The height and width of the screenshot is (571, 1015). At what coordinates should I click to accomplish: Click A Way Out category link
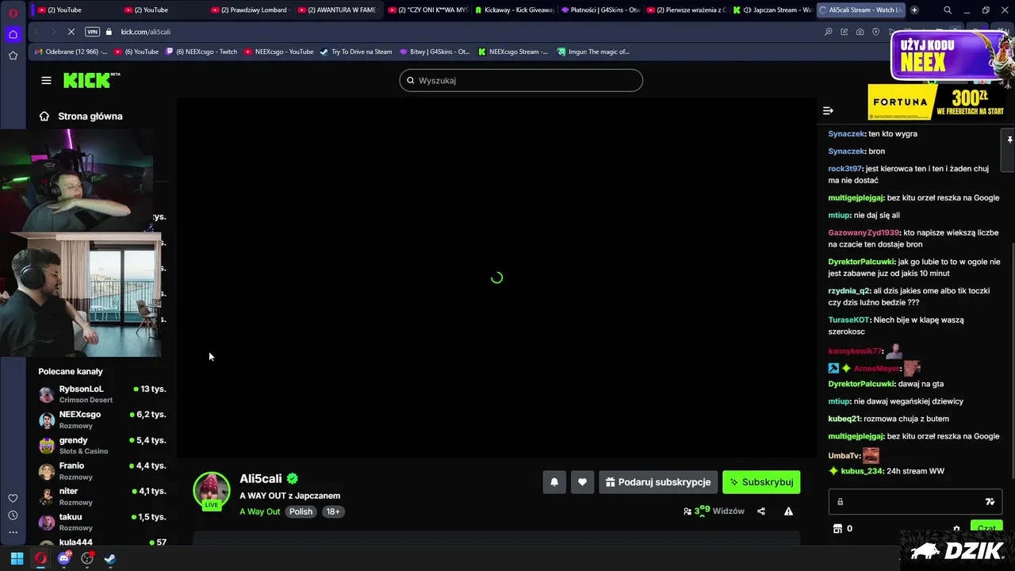[260, 512]
